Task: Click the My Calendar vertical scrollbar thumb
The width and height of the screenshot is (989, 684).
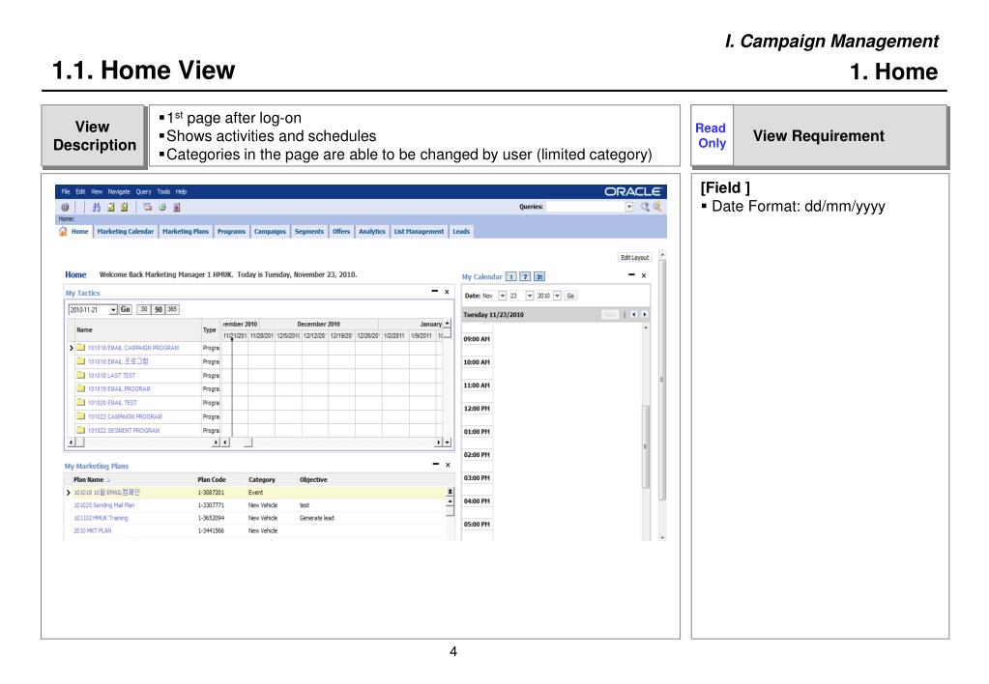Action: coord(645,446)
